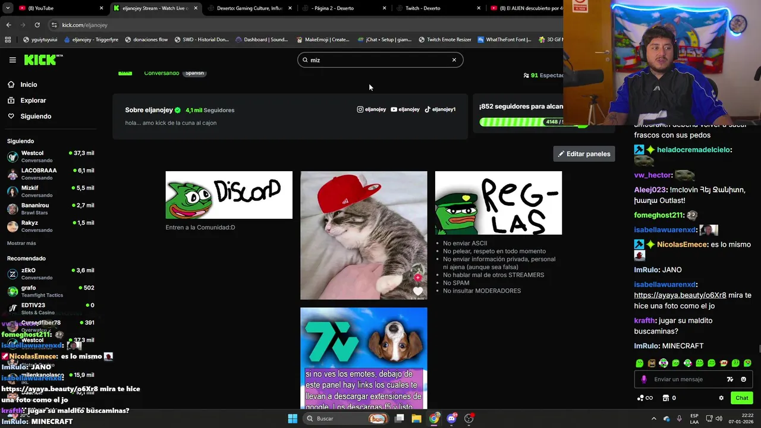Open the Kick hamburger menu
This screenshot has width=761, height=428.
click(x=12, y=60)
